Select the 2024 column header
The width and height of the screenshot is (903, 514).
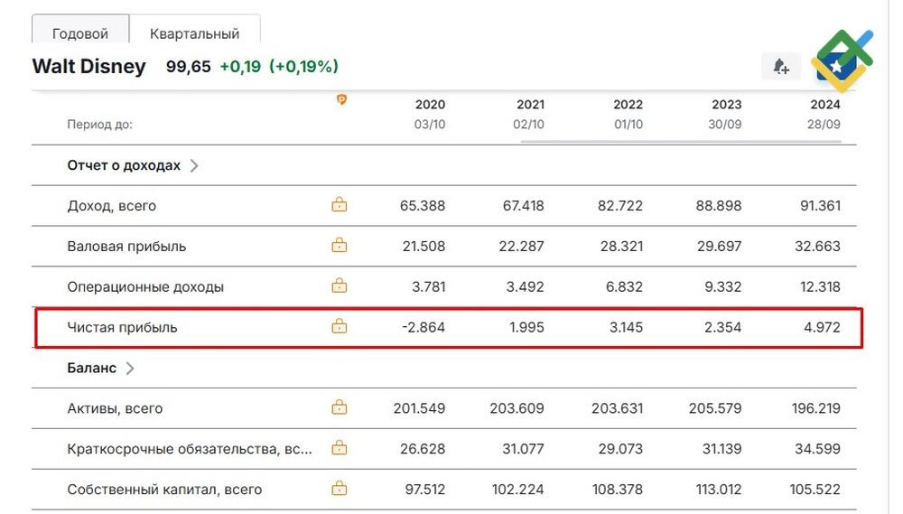[x=825, y=104]
